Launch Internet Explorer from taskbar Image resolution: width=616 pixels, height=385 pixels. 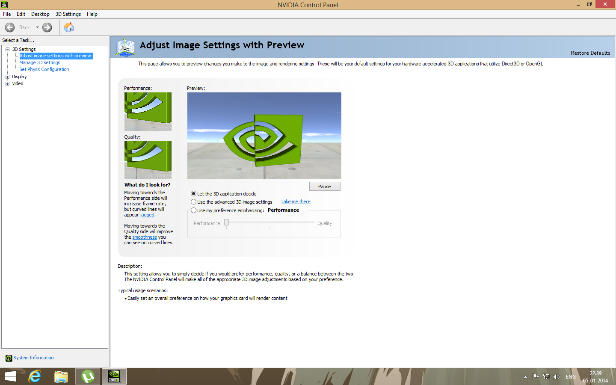click(x=35, y=376)
